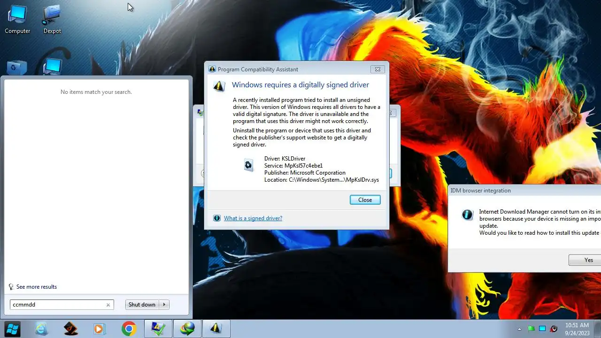Screen dimensions: 601x338
Task: Switch to Program Compatibility Assistant taskbar button
Action: pos(216,329)
